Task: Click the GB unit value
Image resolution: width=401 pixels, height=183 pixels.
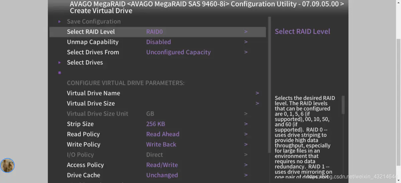Action: point(150,114)
